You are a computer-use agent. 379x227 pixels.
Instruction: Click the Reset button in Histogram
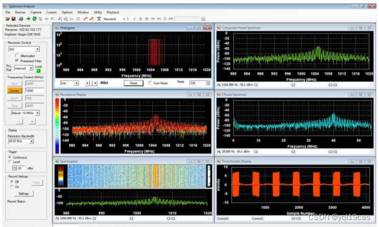click(134, 83)
